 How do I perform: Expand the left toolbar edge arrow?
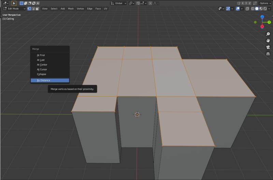tap(1, 16)
